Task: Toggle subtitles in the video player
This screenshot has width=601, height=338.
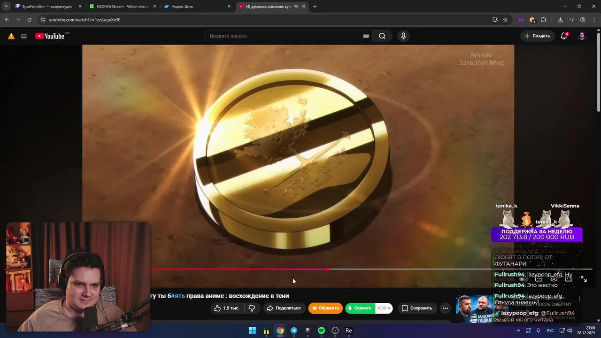Action: coord(539,279)
